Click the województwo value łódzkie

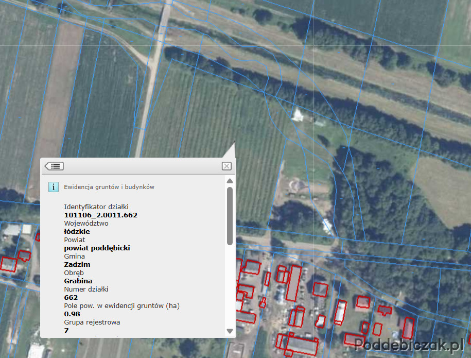[77, 231]
